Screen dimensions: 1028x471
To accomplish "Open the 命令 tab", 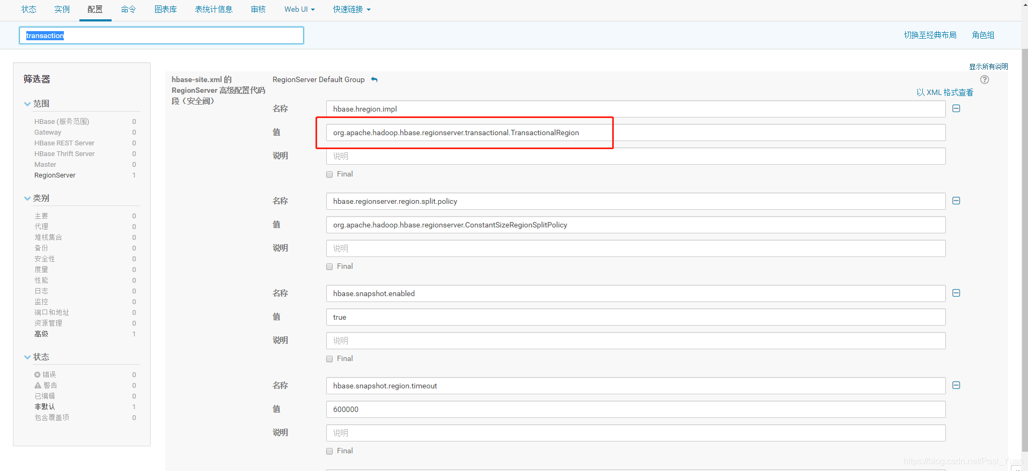I will click(x=128, y=9).
